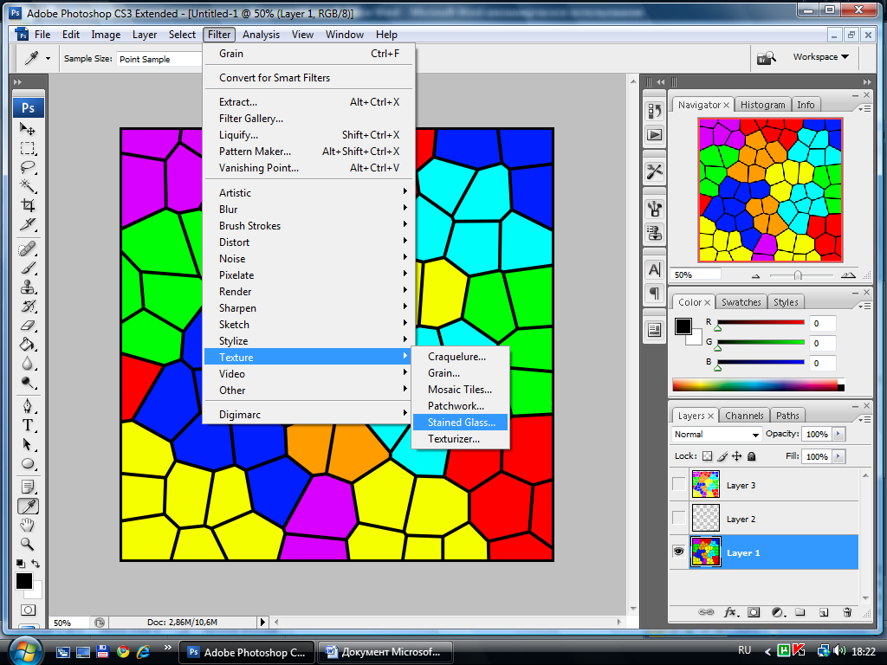Open the tool preset picker arrow
This screenshot has width=887, height=665.
(x=49, y=58)
